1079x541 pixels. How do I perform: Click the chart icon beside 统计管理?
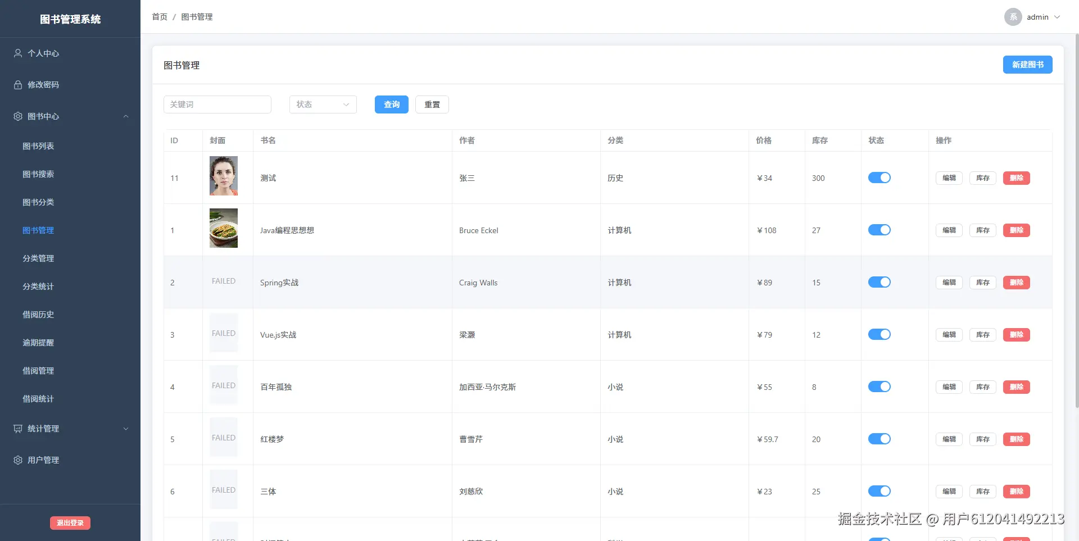pos(18,429)
